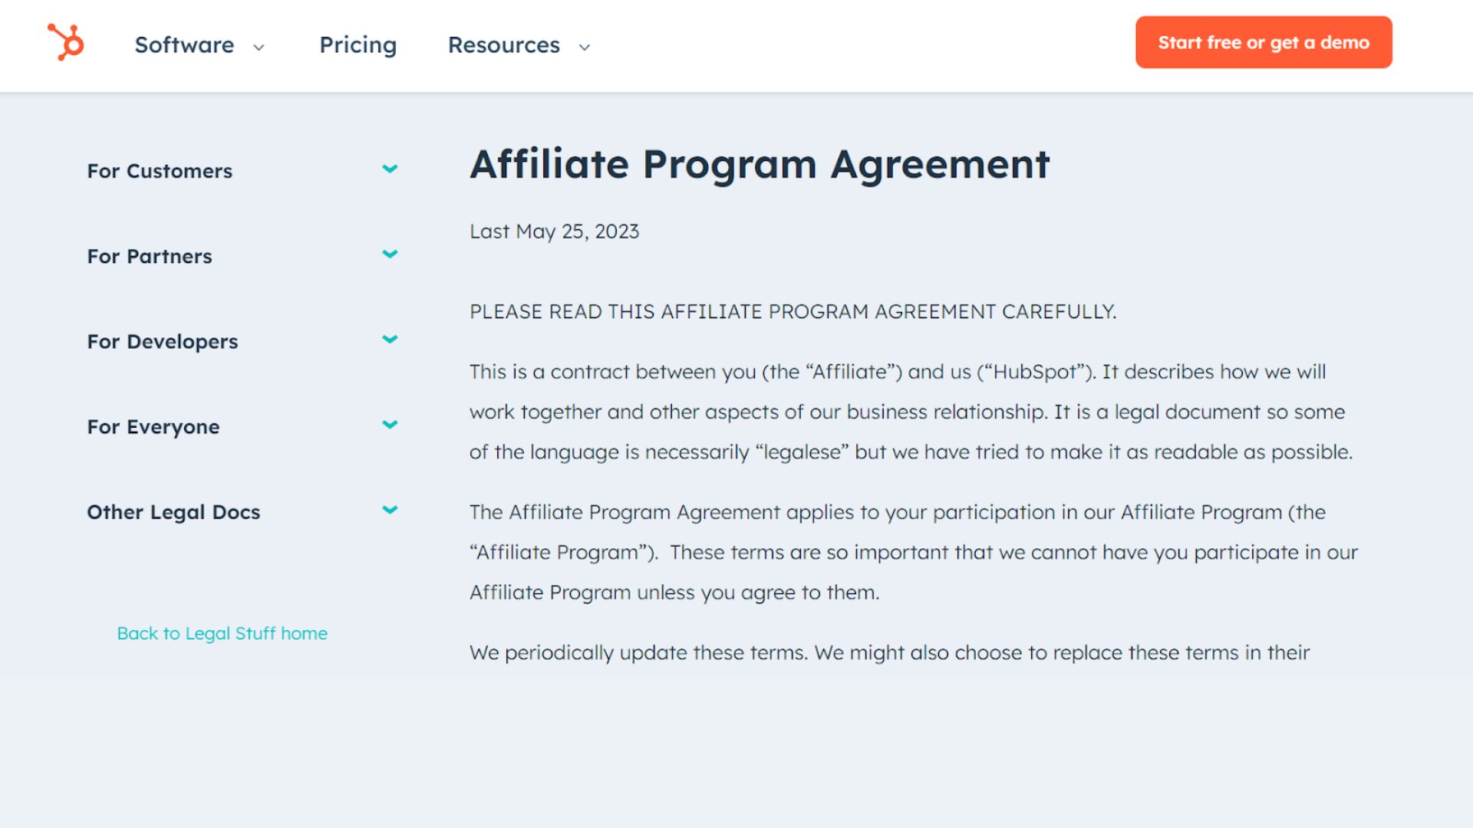This screenshot has width=1473, height=828.
Task: Click the Start free or get a demo button
Action: [x=1263, y=42]
